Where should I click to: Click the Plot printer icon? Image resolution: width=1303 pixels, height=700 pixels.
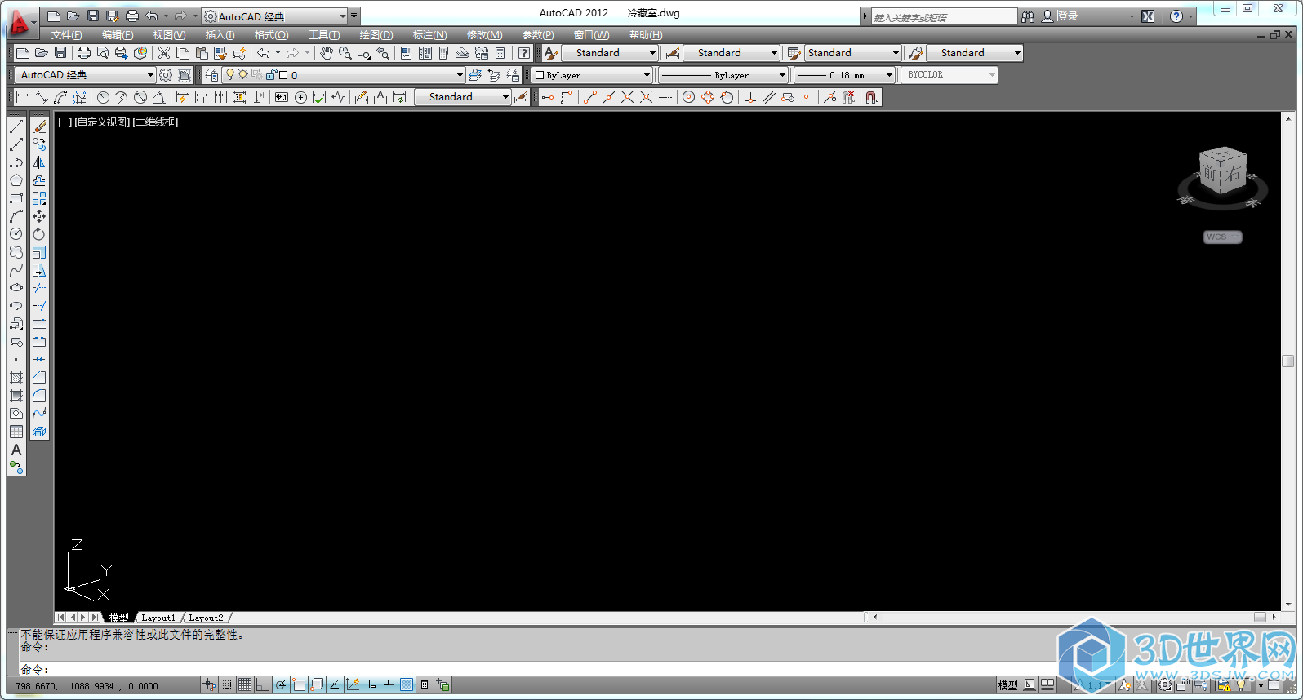(84, 53)
